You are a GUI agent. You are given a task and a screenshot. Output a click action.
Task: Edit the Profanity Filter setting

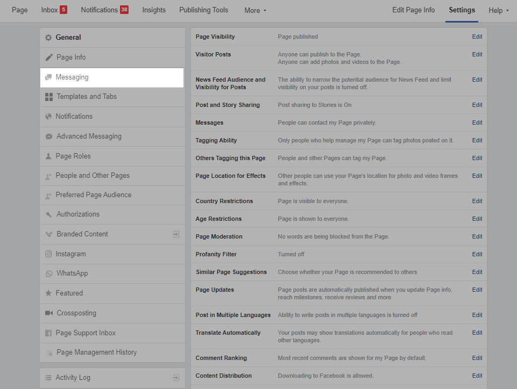477,255
